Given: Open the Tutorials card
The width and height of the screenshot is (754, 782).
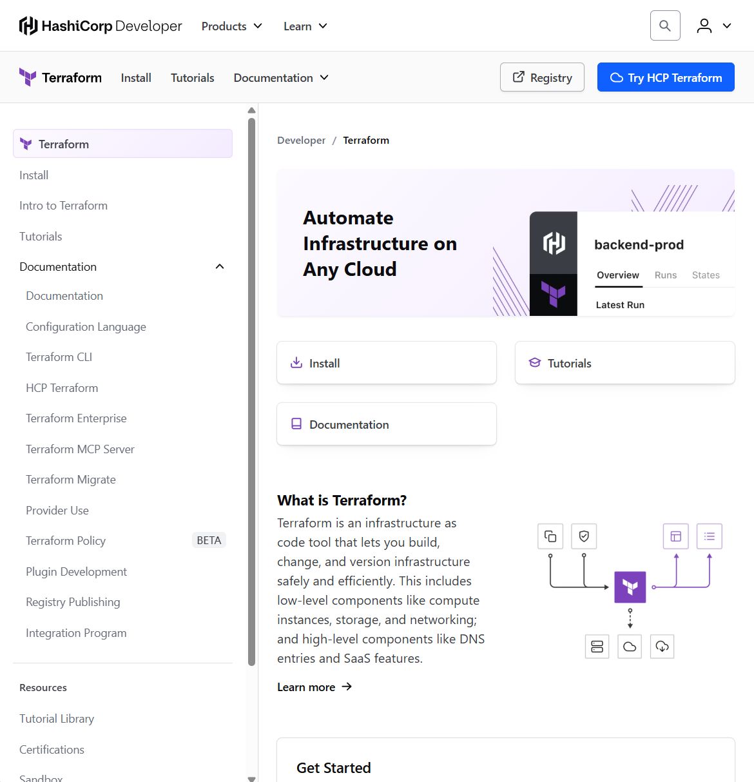Looking at the screenshot, I should point(625,362).
